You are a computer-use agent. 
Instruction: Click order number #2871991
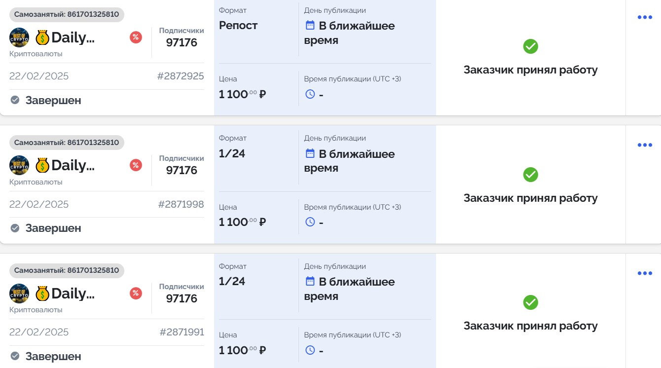point(182,332)
